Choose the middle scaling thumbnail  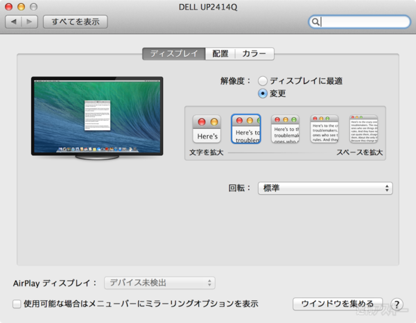point(285,129)
